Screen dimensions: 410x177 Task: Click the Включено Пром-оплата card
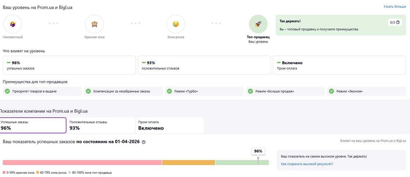point(339,66)
